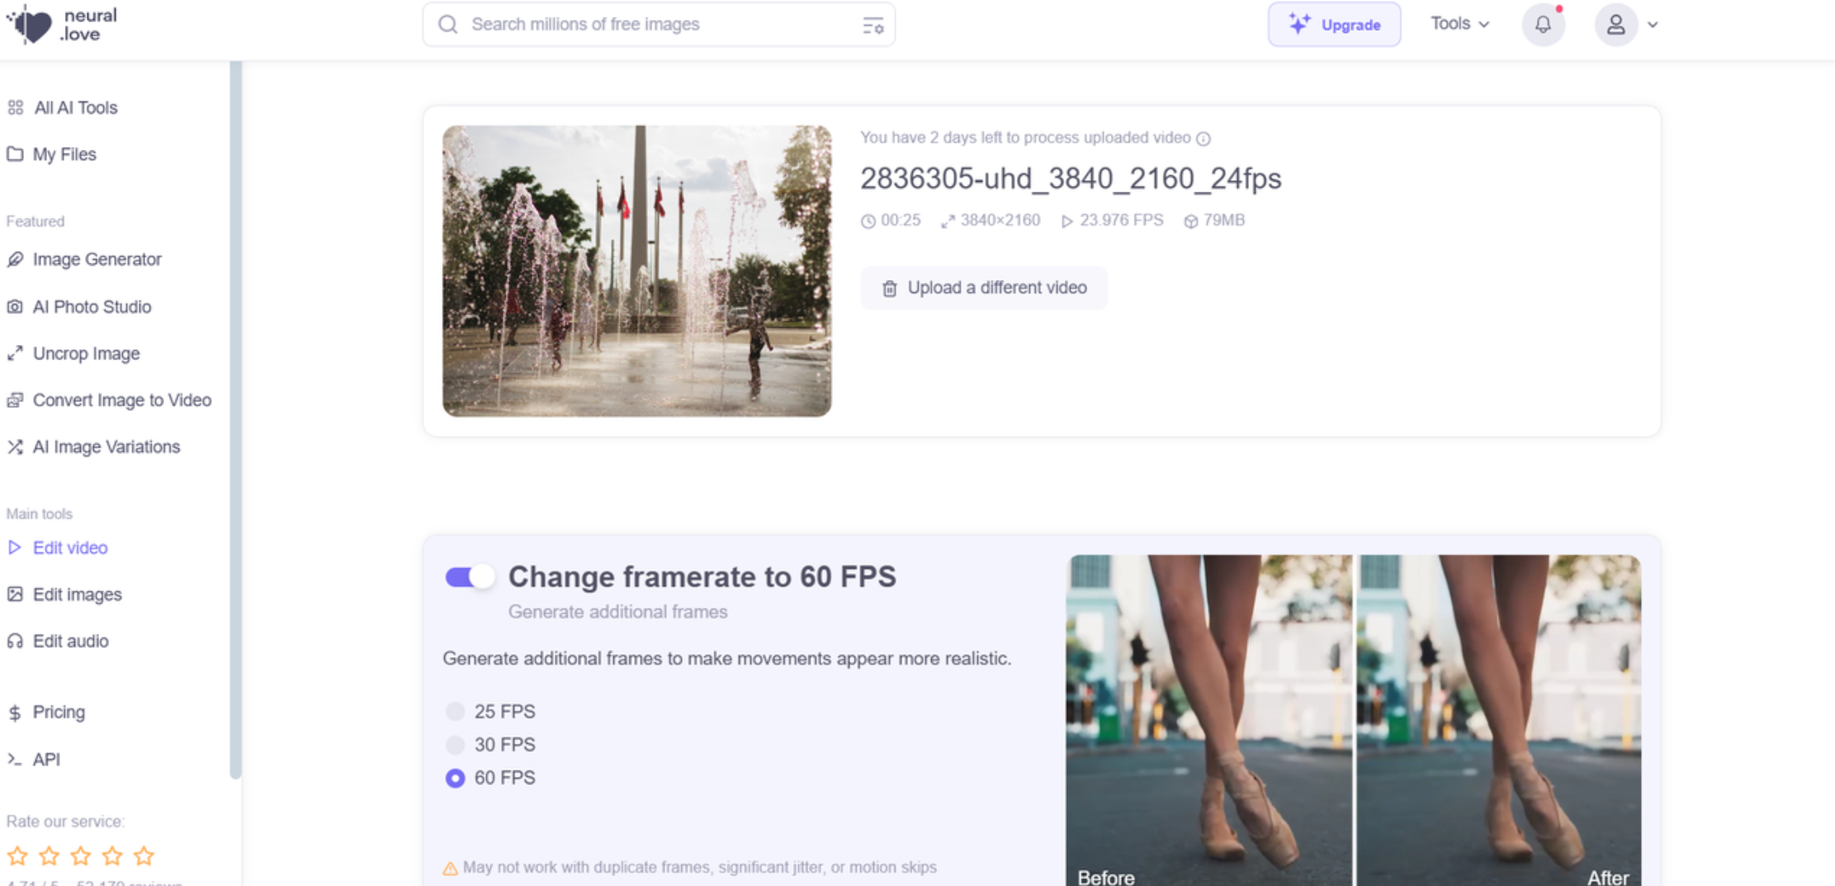The height and width of the screenshot is (886, 1835).
Task: Open the Edit audio section
Action: (71, 641)
